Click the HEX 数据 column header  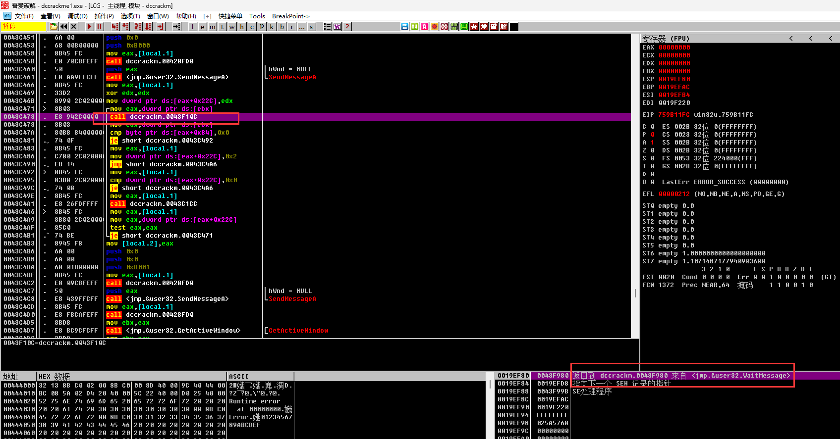pyautogui.click(x=132, y=377)
